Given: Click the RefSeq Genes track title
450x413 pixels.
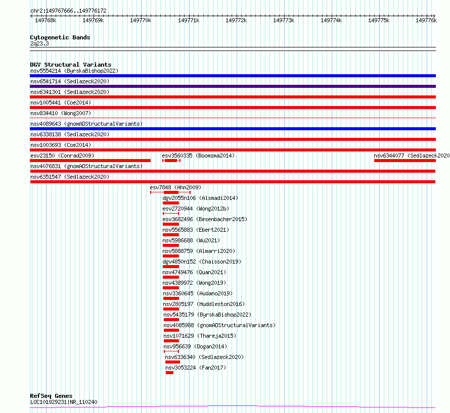Looking at the screenshot, I should point(51,396).
